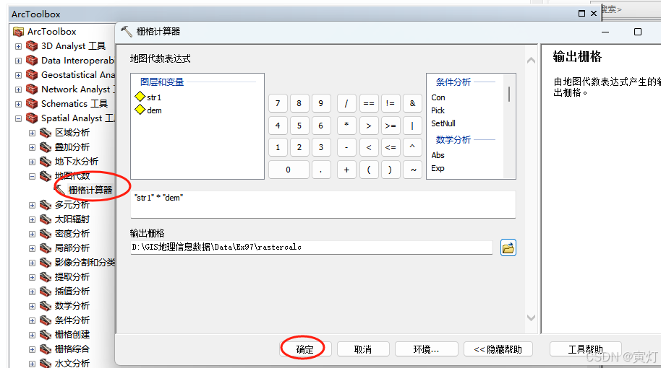Click the Geostatistical Analyst toolbox icon
The image size is (661, 368).
pos(32,75)
